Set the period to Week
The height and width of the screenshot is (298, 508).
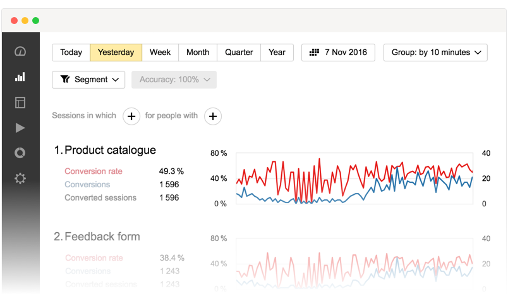click(x=160, y=53)
